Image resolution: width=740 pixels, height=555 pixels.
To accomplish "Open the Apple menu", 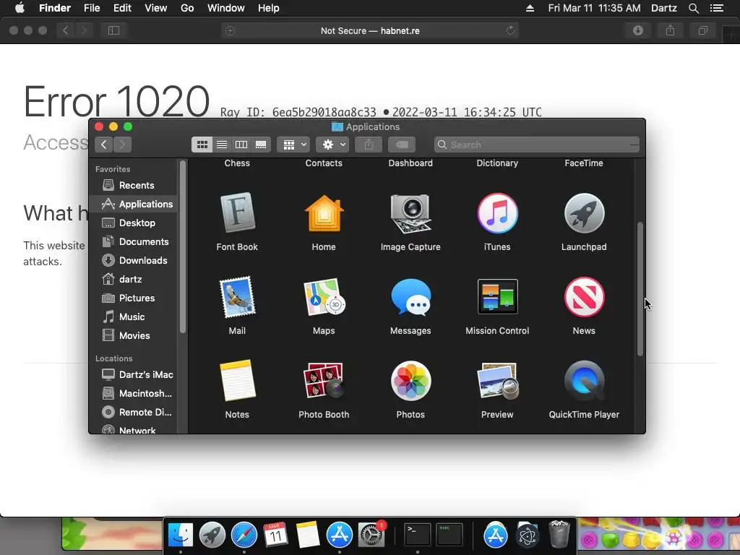I will pyautogui.click(x=20, y=8).
